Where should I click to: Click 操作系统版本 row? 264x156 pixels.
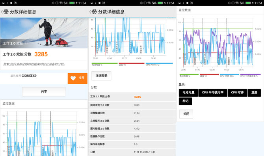[132, 144]
